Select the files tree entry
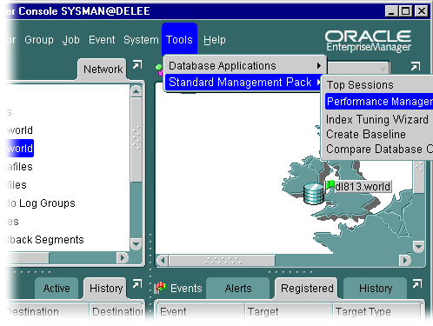 (x=17, y=185)
